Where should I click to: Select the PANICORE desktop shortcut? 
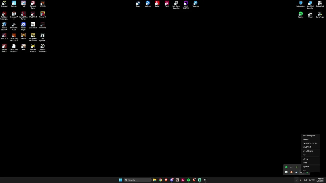pos(43,26)
